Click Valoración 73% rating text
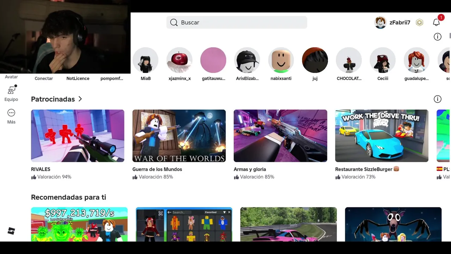451x254 pixels. pyautogui.click(x=358, y=177)
